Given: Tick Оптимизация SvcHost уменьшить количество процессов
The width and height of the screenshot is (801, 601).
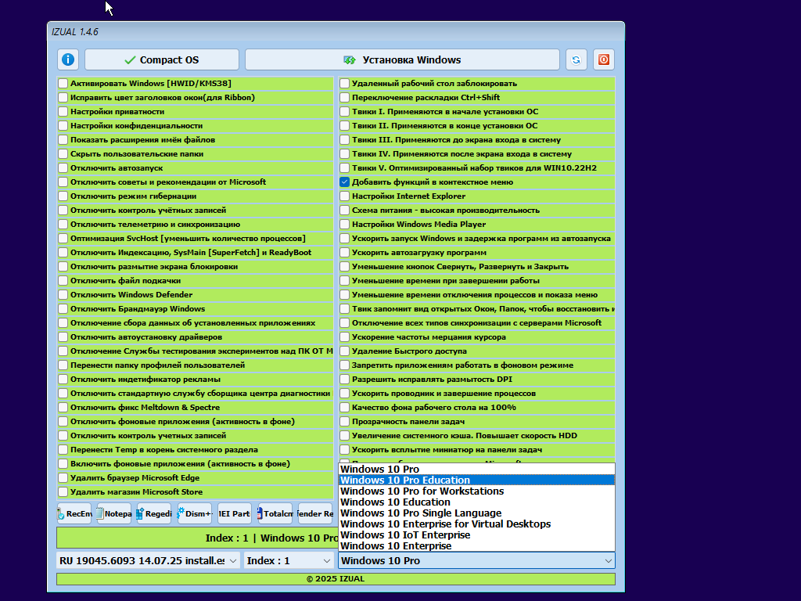Looking at the screenshot, I should point(63,238).
